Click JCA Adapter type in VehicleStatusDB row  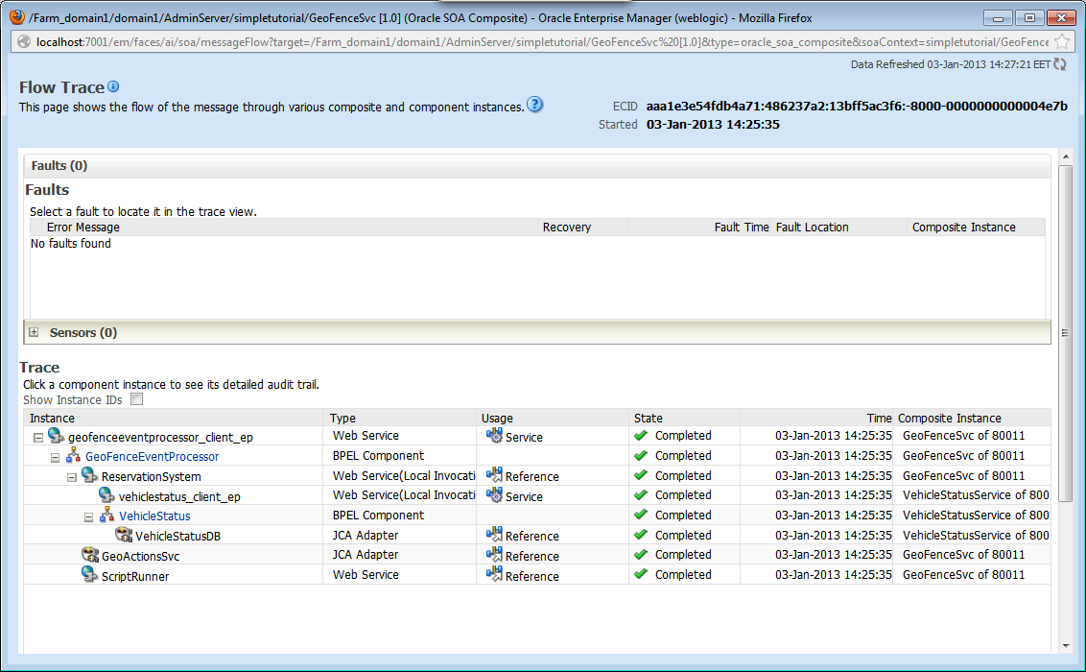pyautogui.click(x=366, y=535)
